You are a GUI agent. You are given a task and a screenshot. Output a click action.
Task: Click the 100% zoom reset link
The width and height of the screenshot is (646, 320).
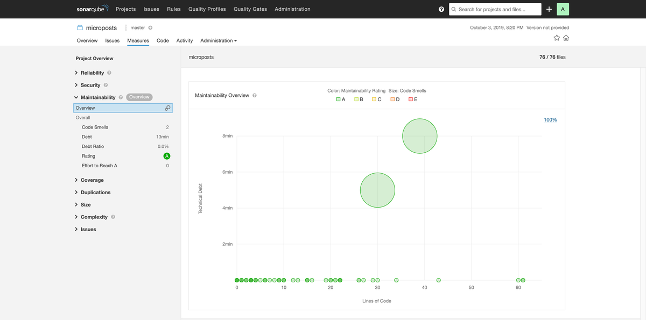[x=550, y=119]
